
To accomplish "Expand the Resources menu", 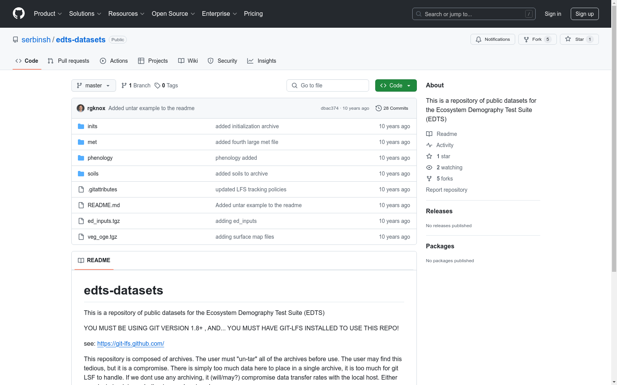I will point(126,14).
